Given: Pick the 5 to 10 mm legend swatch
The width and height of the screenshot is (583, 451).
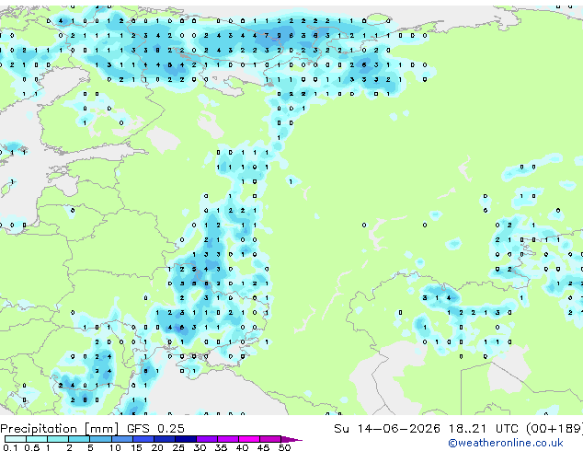Looking at the screenshot, I should (100, 439).
